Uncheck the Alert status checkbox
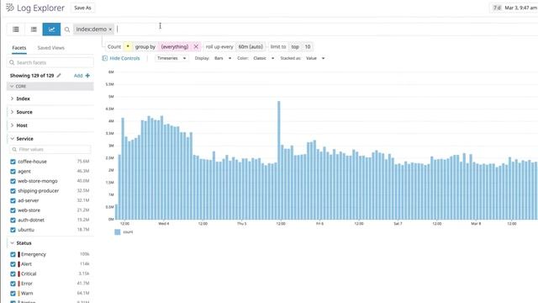This screenshot has width=538, height=303. (13, 264)
